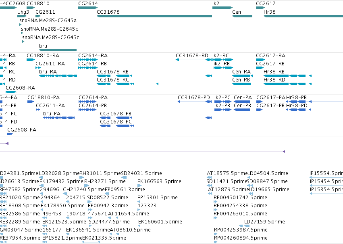The image size is (343, 244).
Task: Click protein CG31678-PC
Action: pos(116,122)
